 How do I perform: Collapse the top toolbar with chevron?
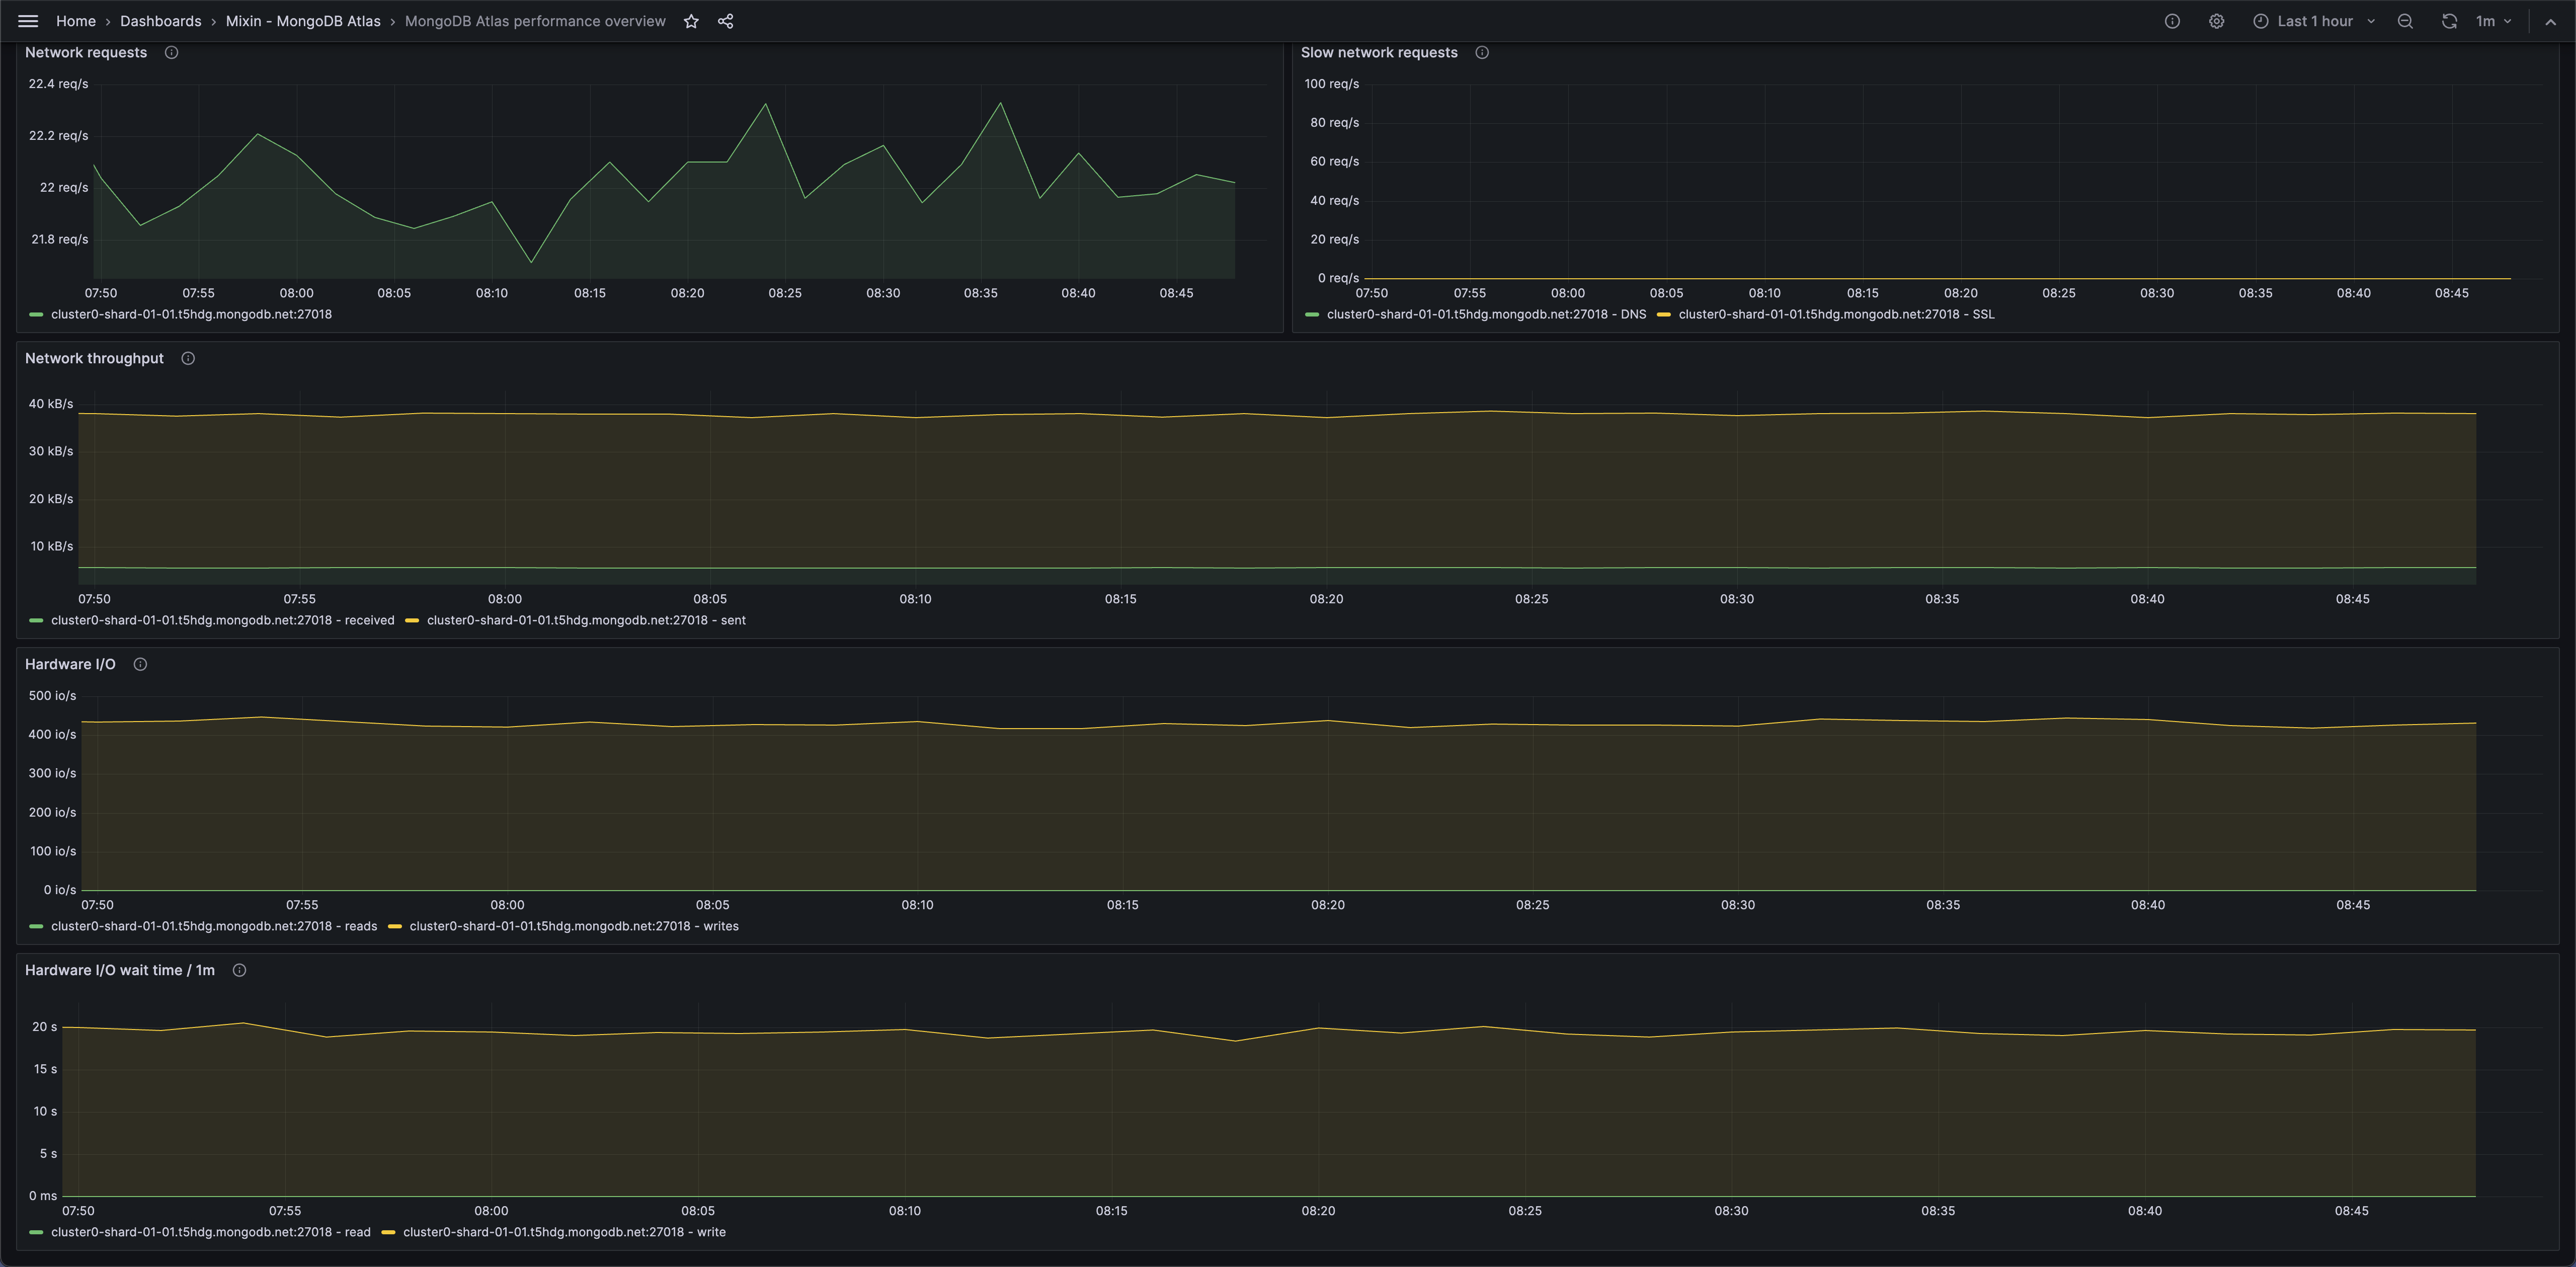(2550, 21)
